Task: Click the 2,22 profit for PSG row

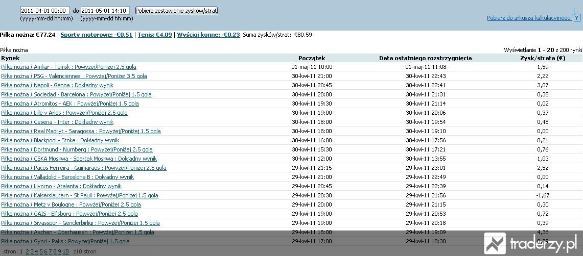Action: pos(543,76)
